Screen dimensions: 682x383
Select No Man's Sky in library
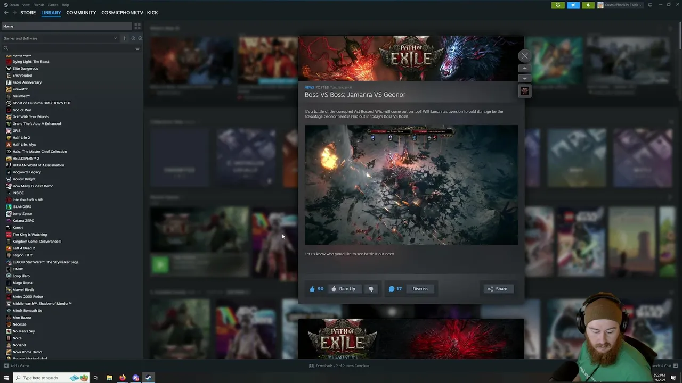(x=23, y=331)
